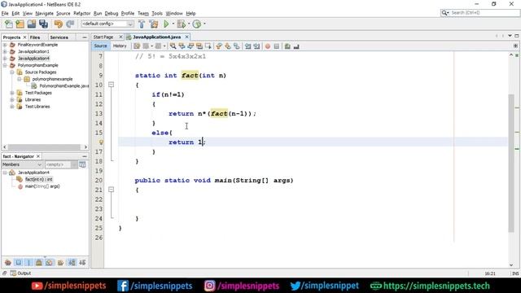Open Debug Project dropdown arrow
Image resolution: width=521 pixels, height=293 pixels.
click(x=189, y=24)
